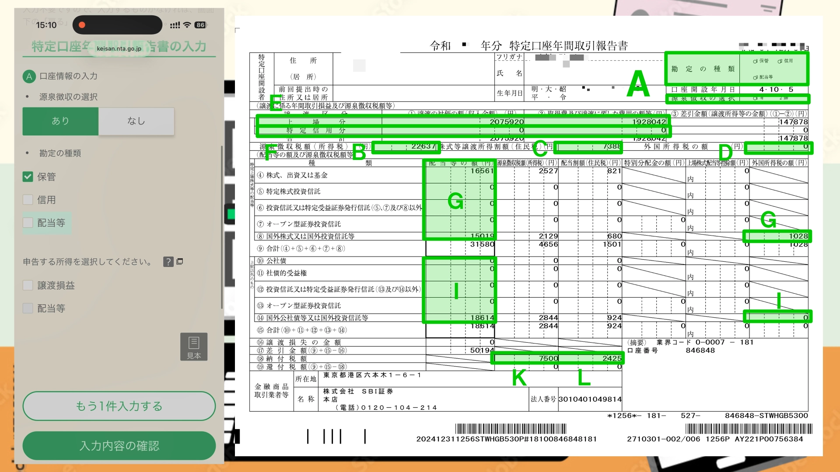The width and height of the screenshot is (840, 472).
Task: Click the open-in-new-window icon beside help
Action: pyautogui.click(x=180, y=261)
